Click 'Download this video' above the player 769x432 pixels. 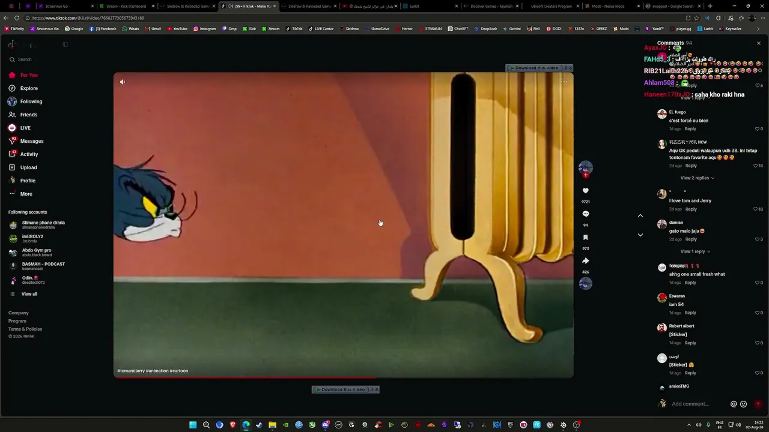(536, 68)
